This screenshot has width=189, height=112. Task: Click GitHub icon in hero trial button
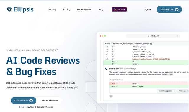[x=31, y=101]
